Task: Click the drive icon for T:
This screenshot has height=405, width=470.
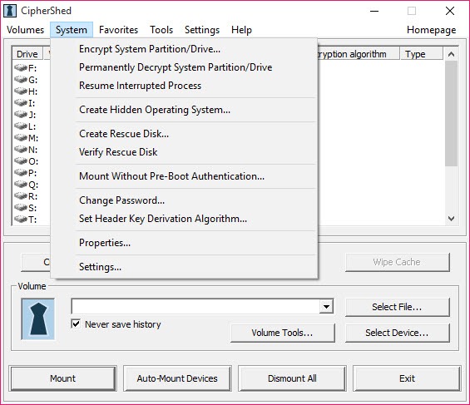Action: (21, 219)
